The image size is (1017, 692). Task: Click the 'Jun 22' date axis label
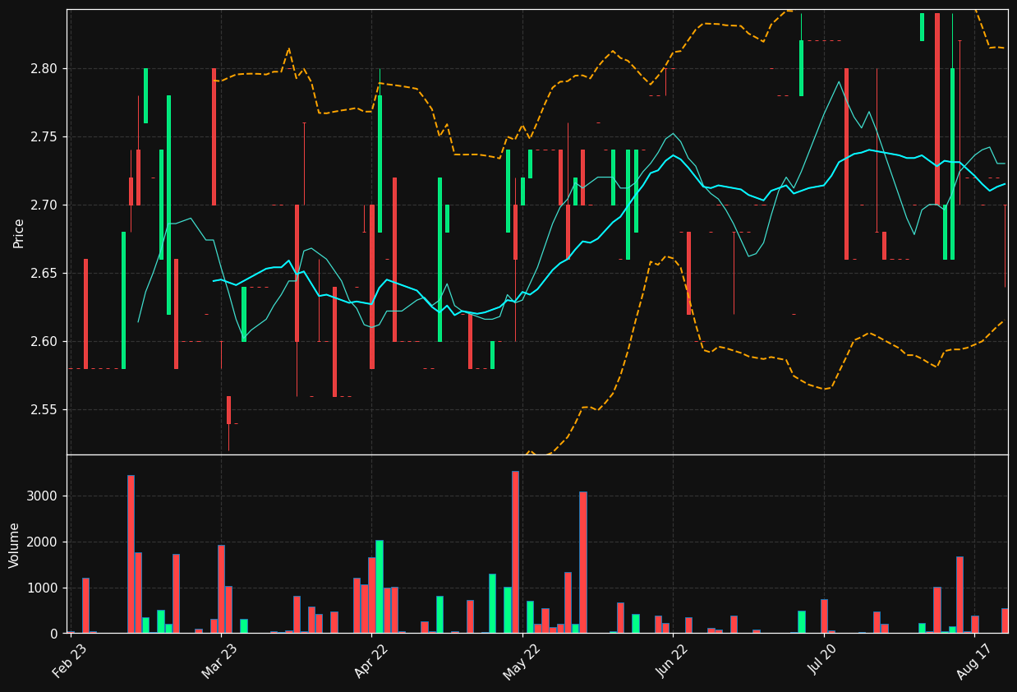(x=673, y=661)
